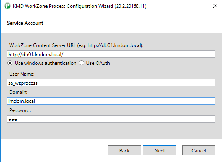Click the Domain field showing lmdom.local

click(111, 101)
